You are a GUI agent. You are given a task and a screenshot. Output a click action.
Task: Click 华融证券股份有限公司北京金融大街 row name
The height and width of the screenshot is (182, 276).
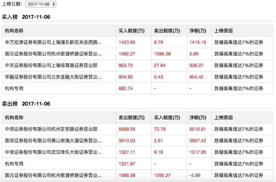click(53, 77)
